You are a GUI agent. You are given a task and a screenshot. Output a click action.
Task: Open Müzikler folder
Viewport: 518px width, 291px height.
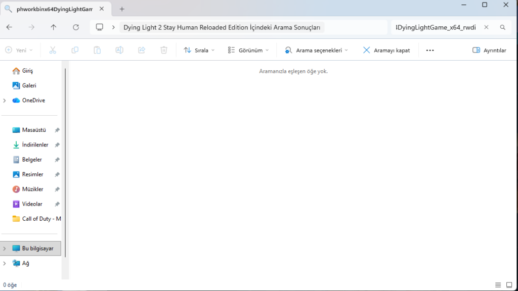32,189
